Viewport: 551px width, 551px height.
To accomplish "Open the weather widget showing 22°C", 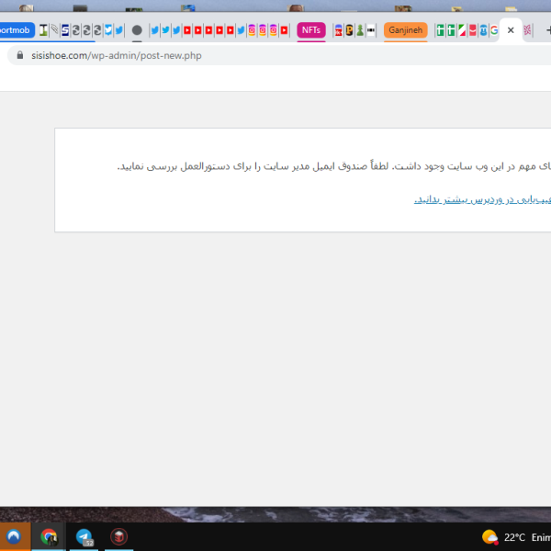I will tap(503, 537).
